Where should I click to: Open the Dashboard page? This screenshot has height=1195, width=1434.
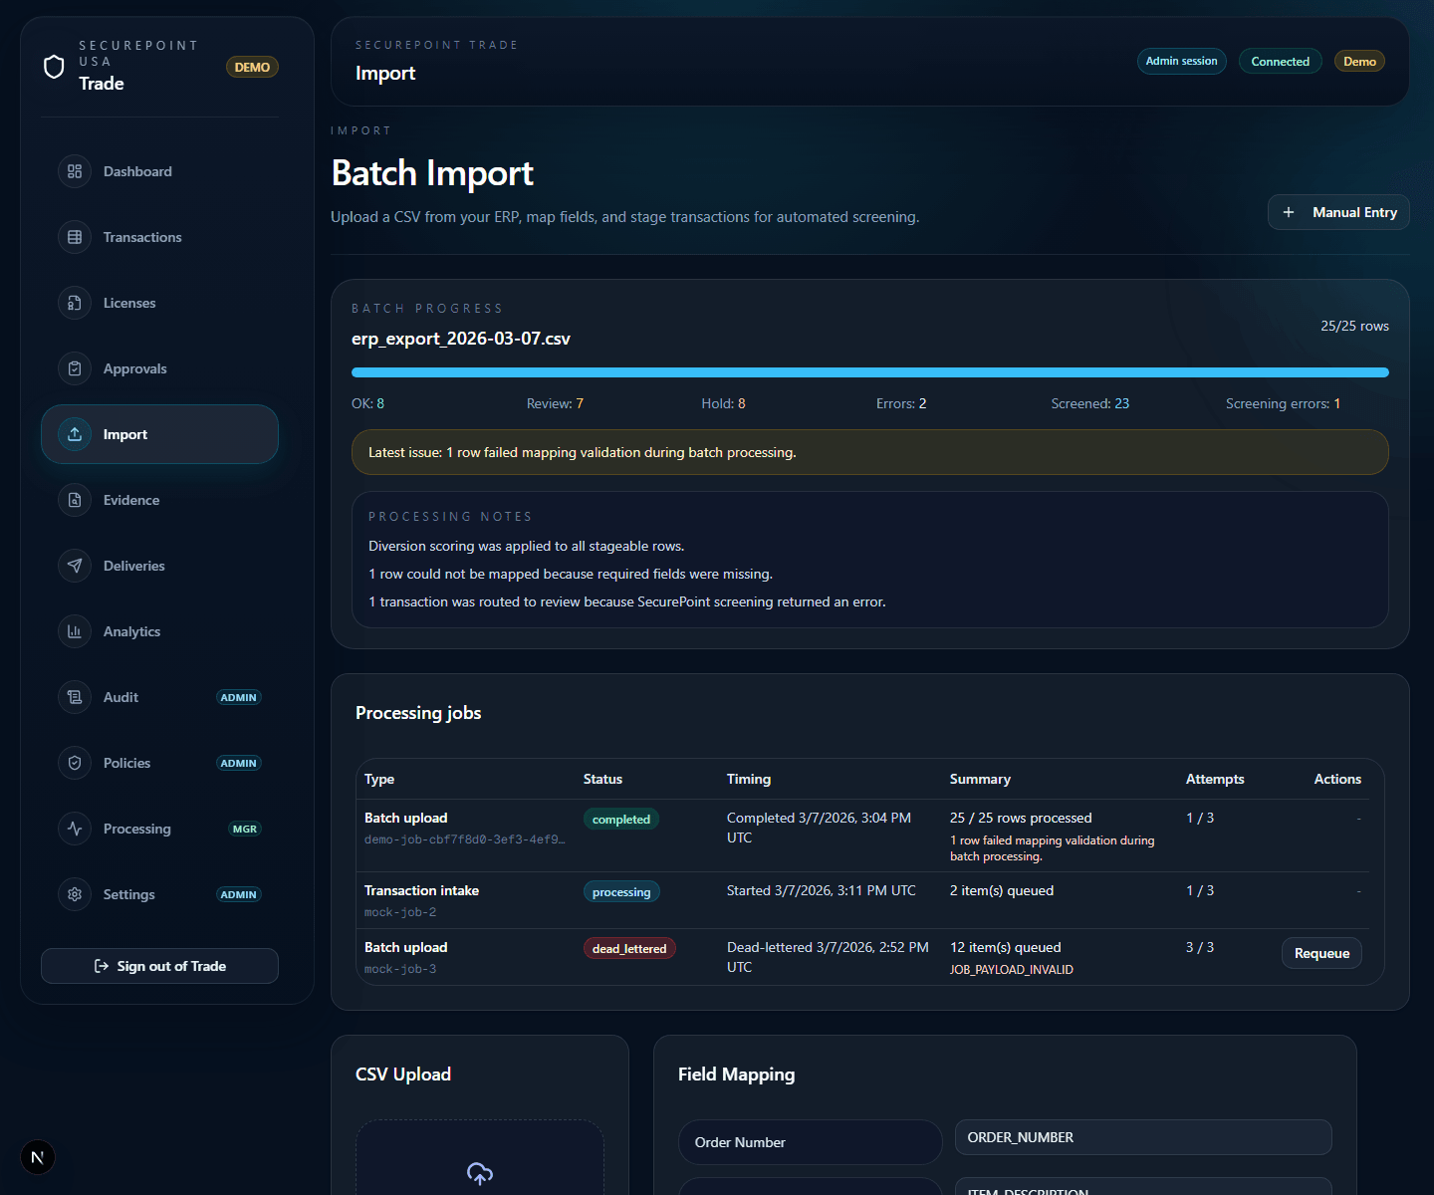pyautogui.click(x=159, y=171)
